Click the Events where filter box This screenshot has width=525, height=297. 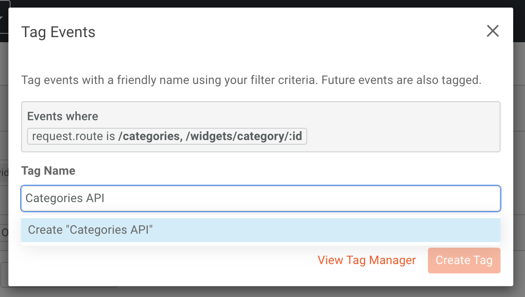tap(260, 127)
